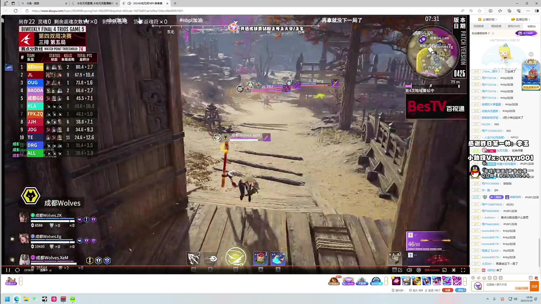The image size is (541, 304).
Task: Switch to the 永劫无间直播 browser tab
Action: click(95, 3)
